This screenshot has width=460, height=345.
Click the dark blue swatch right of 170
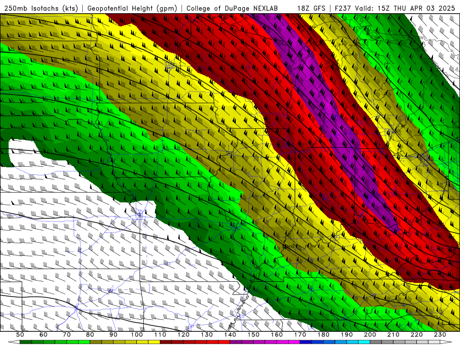pos(306,342)
